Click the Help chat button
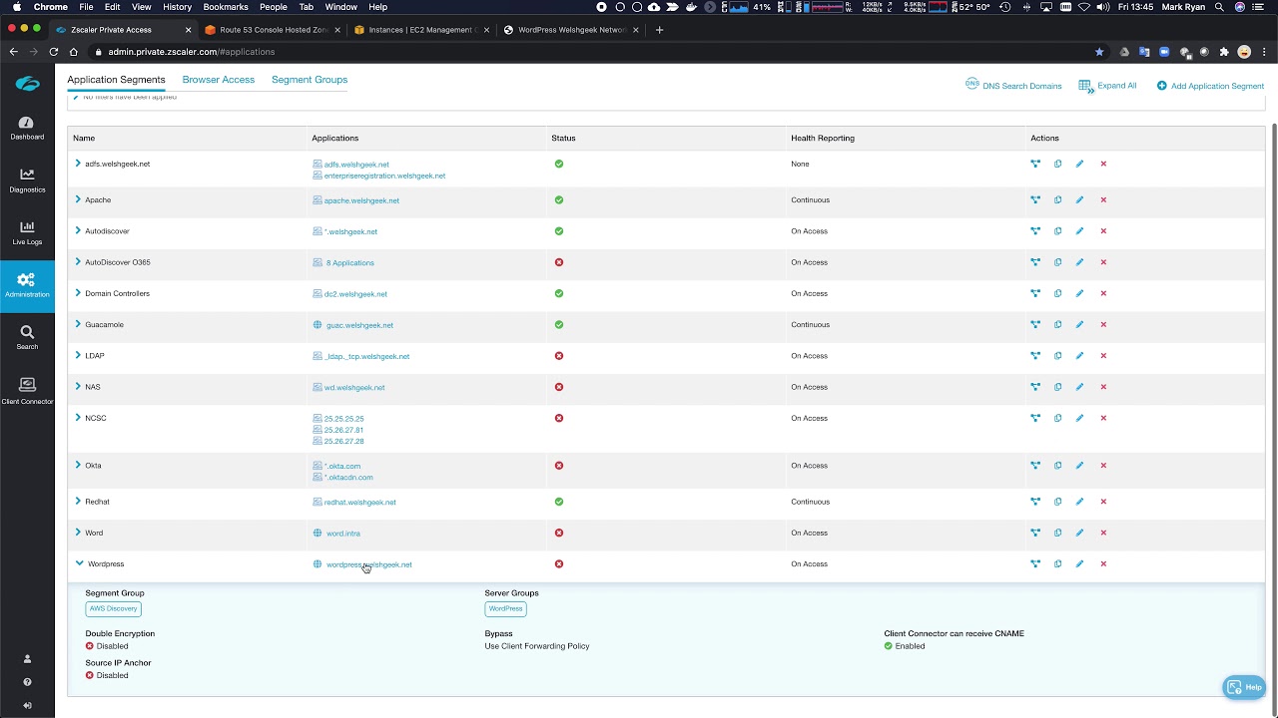Viewport: 1278px width, 718px height. (x=1244, y=687)
